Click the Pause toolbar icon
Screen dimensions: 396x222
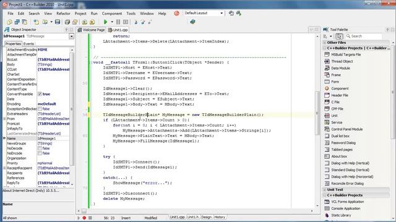[x=118, y=22]
